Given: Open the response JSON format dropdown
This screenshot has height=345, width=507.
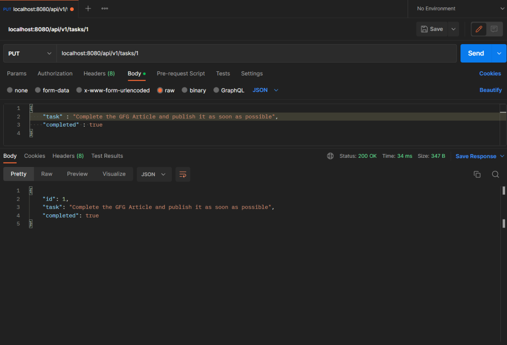Looking at the screenshot, I should [154, 174].
